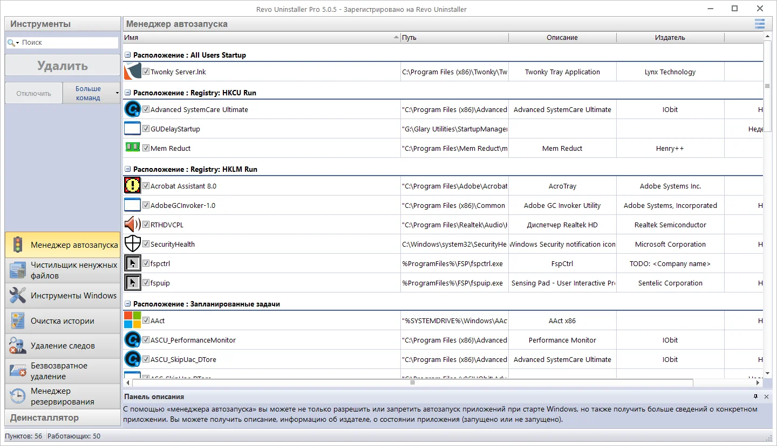Click the Путь column header

(454, 38)
